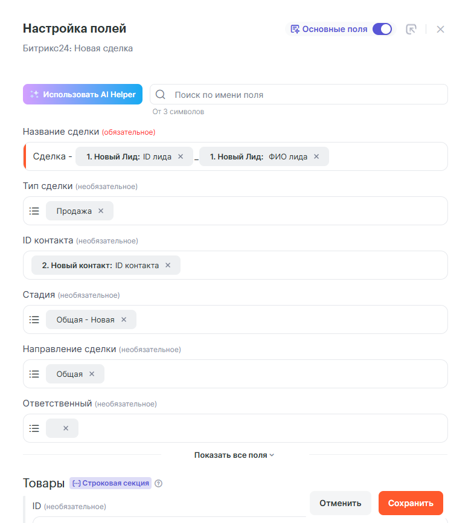The height and width of the screenshot is (523, 474).
Task: Click the pop-out window icon in header
Action: coord(411,29)
